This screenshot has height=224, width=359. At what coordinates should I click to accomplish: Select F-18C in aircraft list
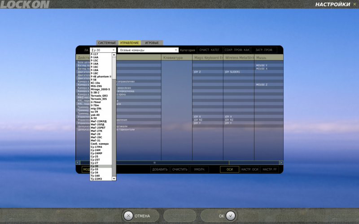(101, 73)
